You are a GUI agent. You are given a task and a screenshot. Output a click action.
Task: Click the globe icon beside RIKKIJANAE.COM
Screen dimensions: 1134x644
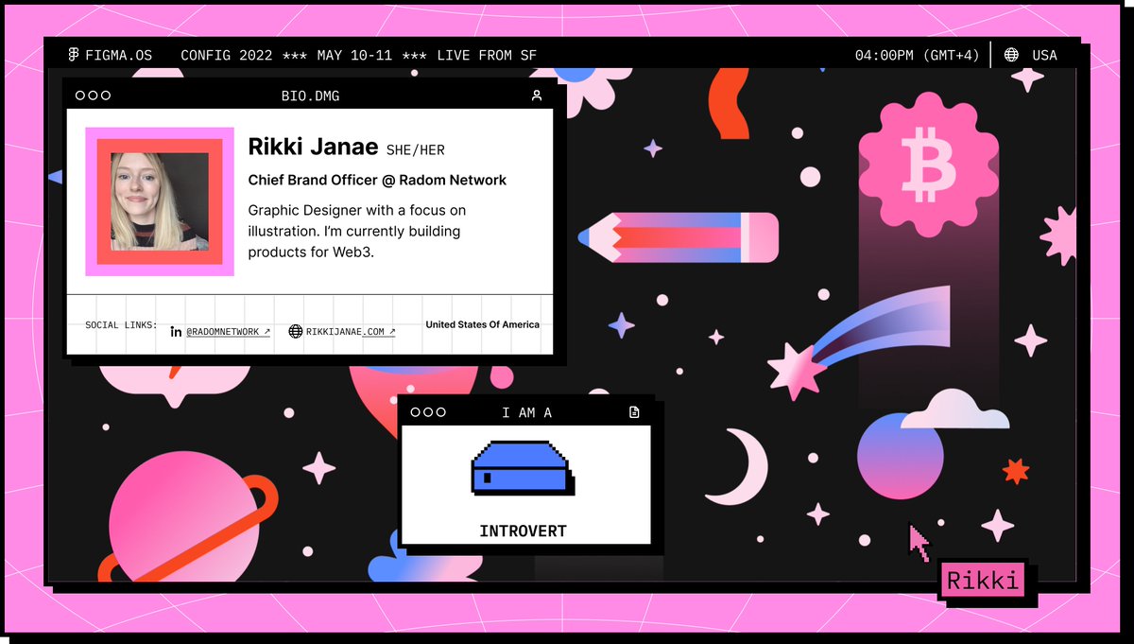tap(296, 332)
